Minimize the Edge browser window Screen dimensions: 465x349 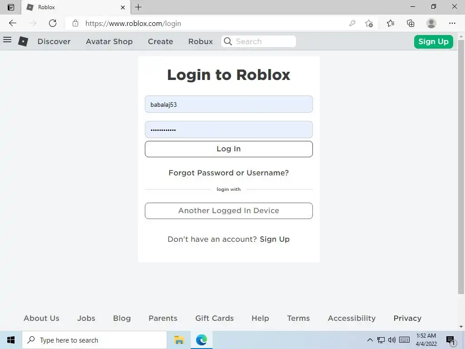pos(412,7)
